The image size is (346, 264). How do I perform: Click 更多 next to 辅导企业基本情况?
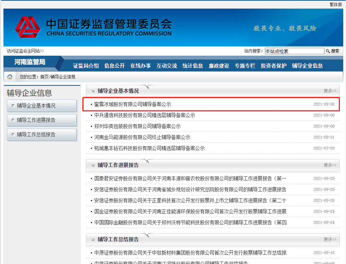coord(330,91)
